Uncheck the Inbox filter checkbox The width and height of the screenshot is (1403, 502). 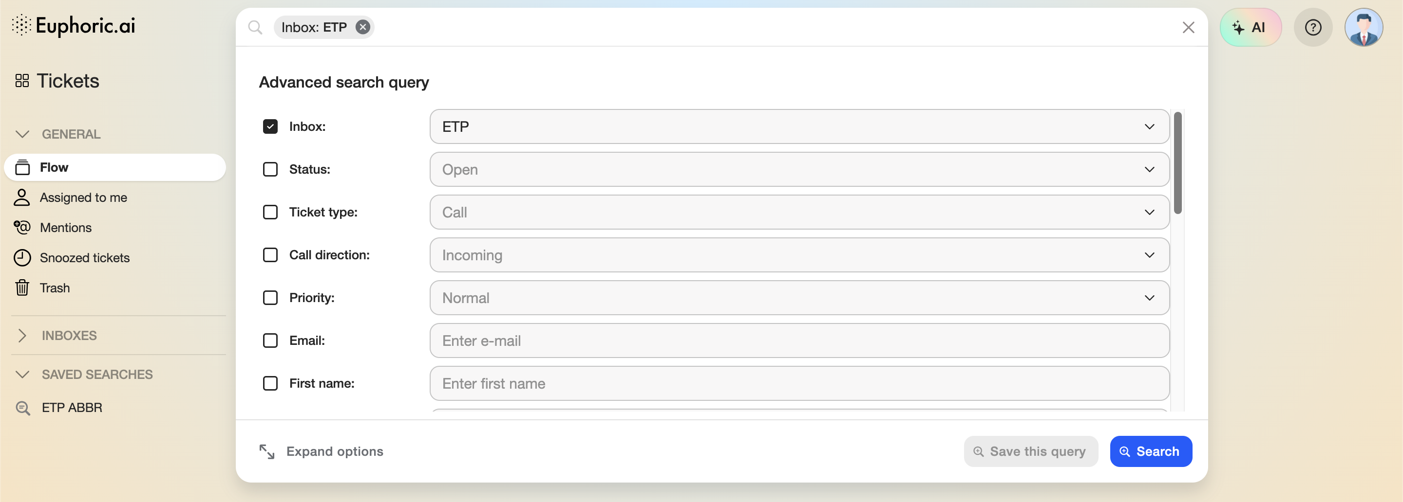[x=270, y=127]
